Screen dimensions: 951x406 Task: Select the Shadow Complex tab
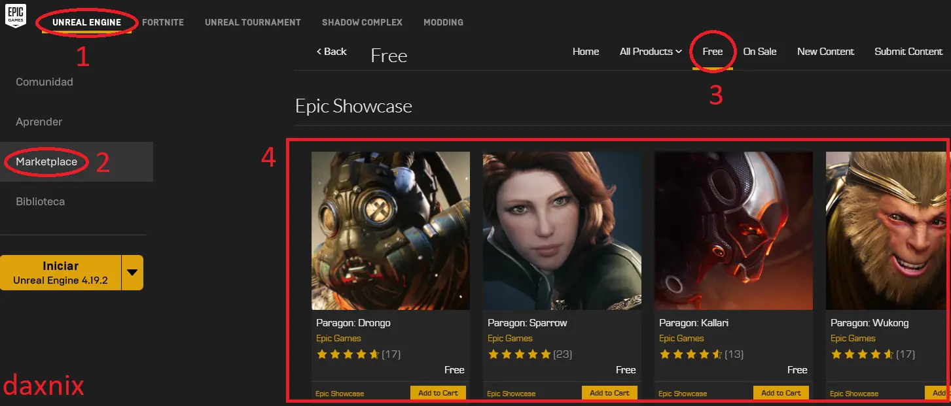click(x=362, y=22)
